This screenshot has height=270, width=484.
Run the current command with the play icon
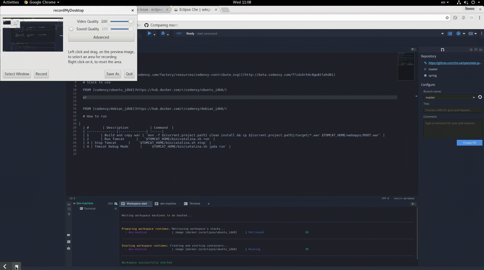[149, 33]
